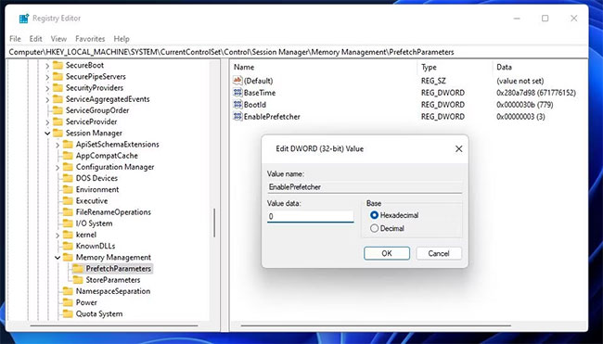Click the tree pane horizontal scrollbar
603x344 pixels.
[114, 325]
